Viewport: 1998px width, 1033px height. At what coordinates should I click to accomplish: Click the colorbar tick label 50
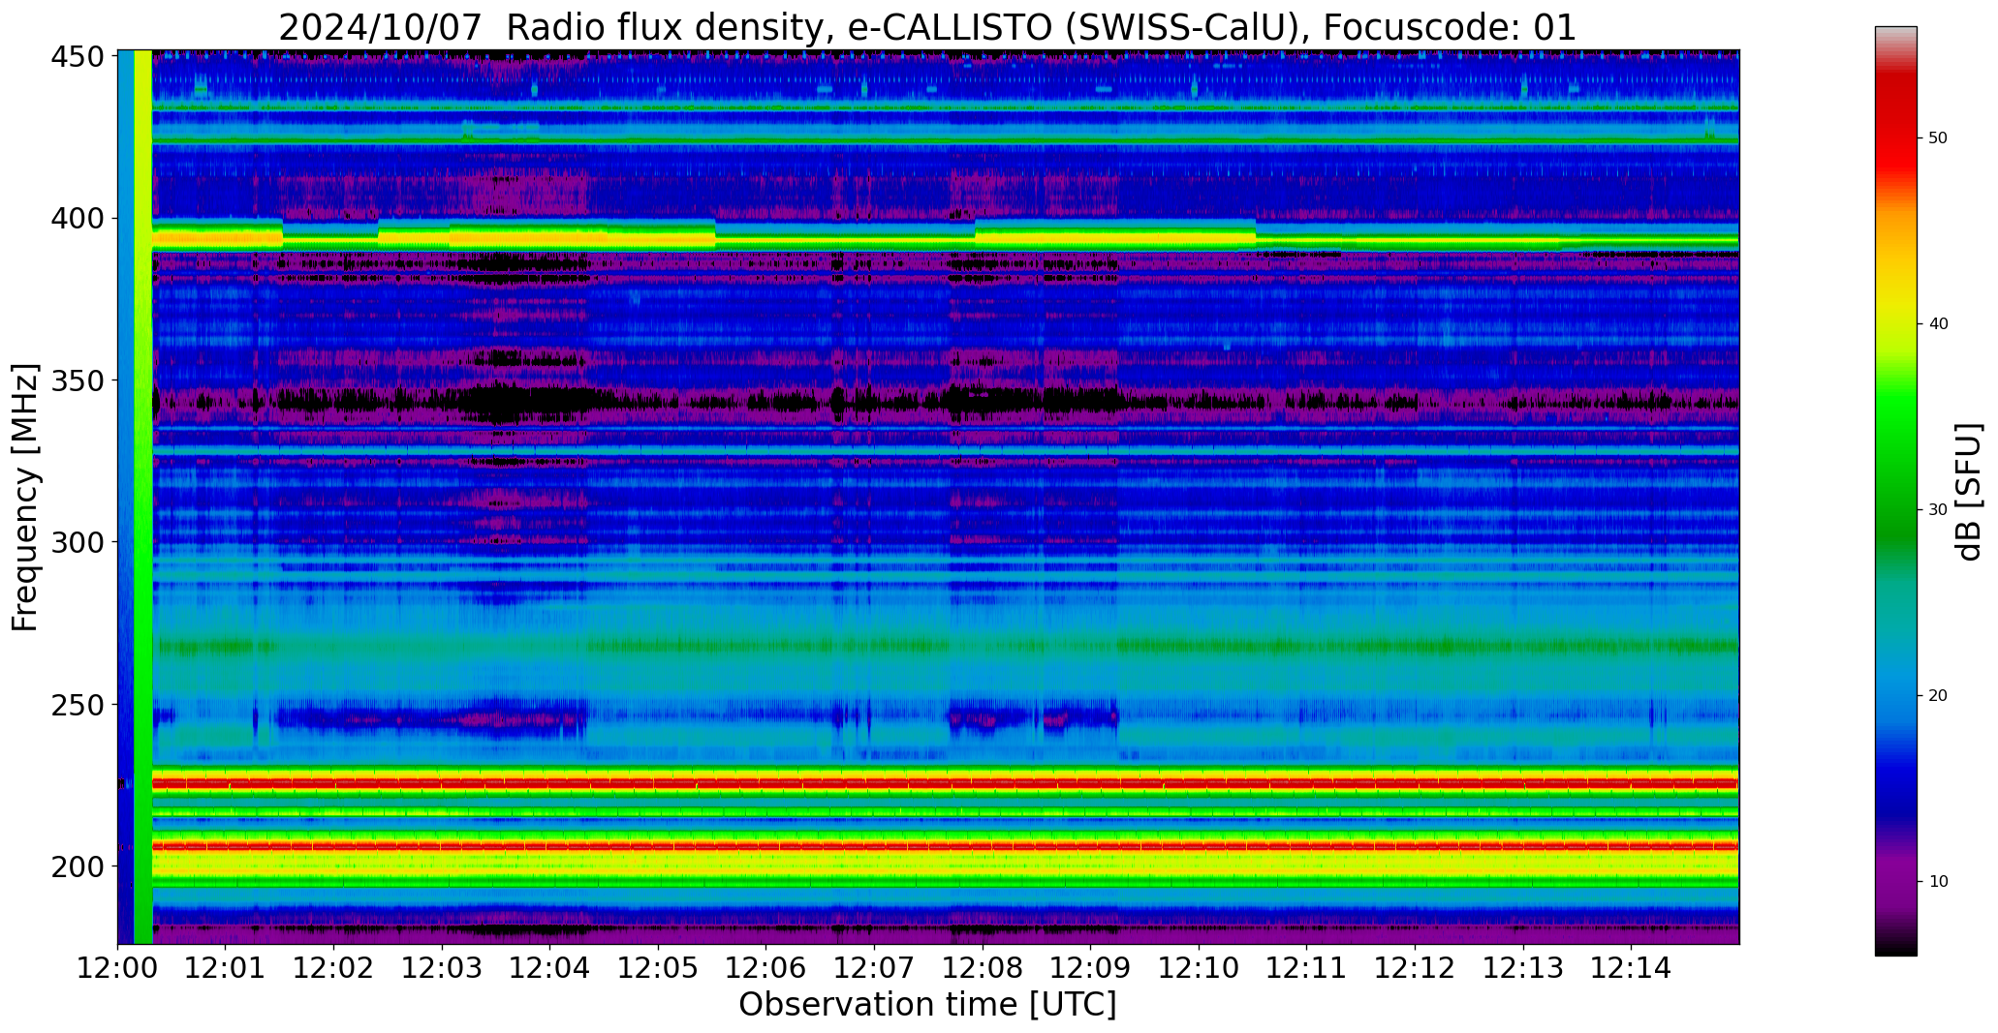tap(1938, 138)
